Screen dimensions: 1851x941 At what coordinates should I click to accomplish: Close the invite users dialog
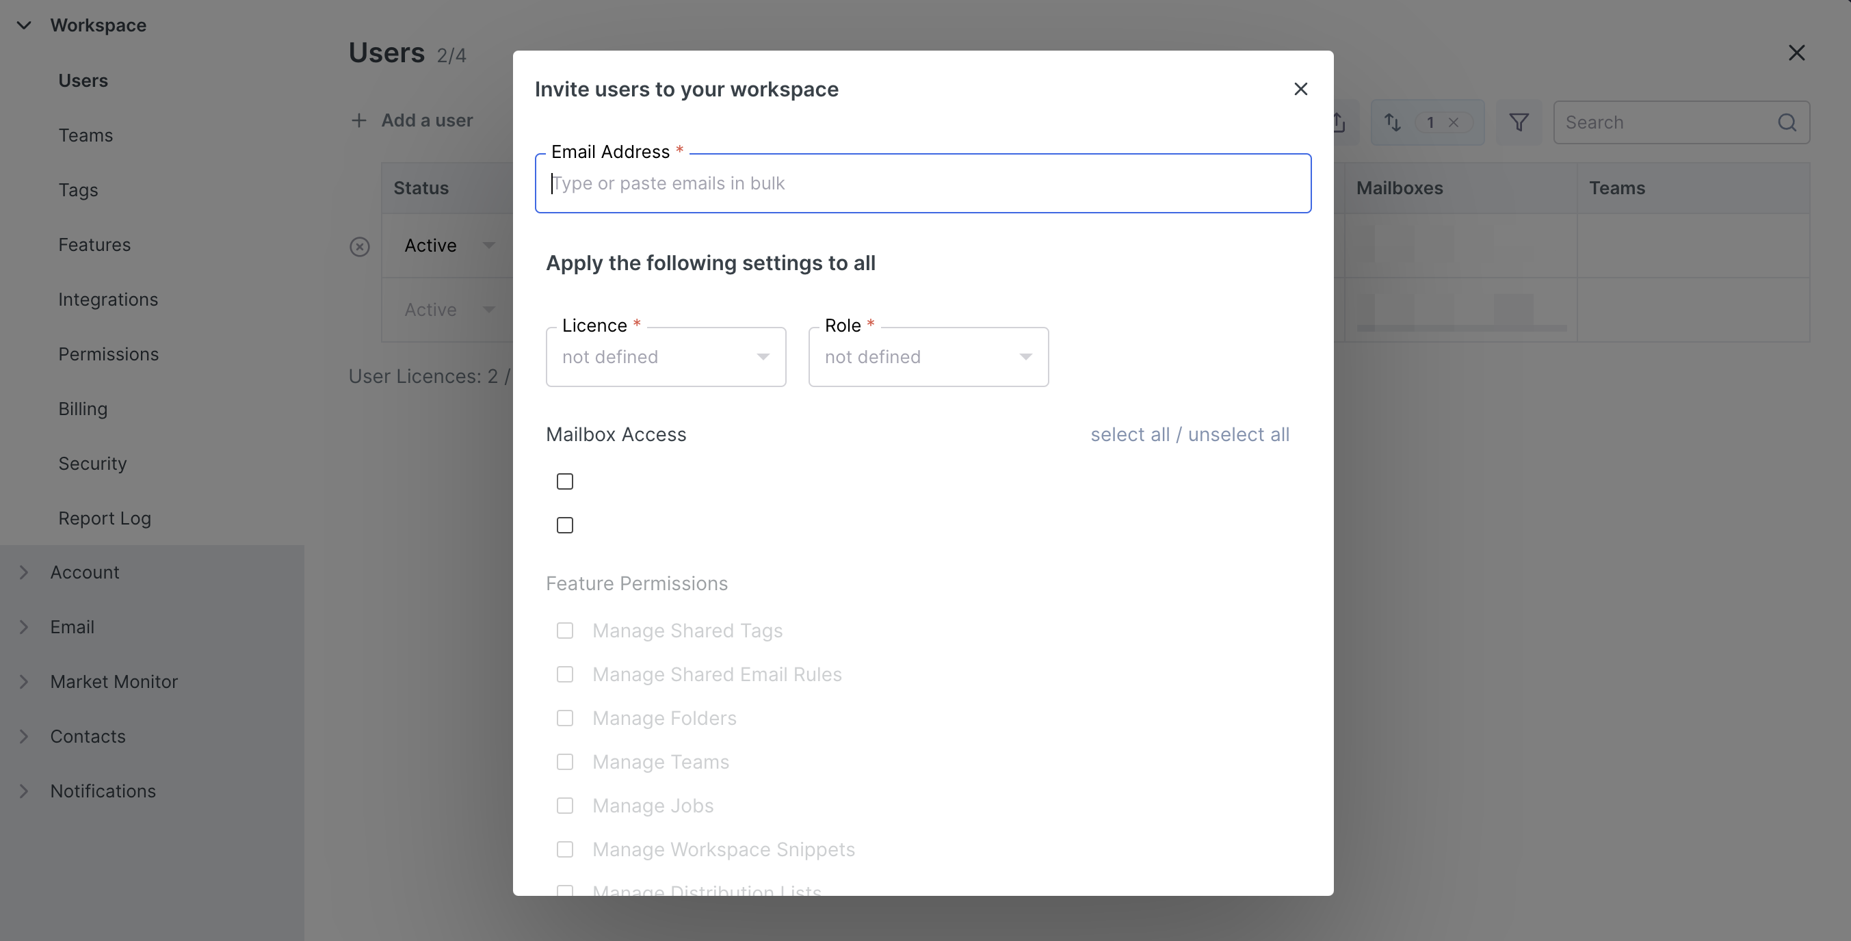[x=1300, y=89]
